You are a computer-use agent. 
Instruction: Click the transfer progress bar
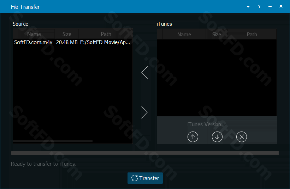tap(145, 153)
